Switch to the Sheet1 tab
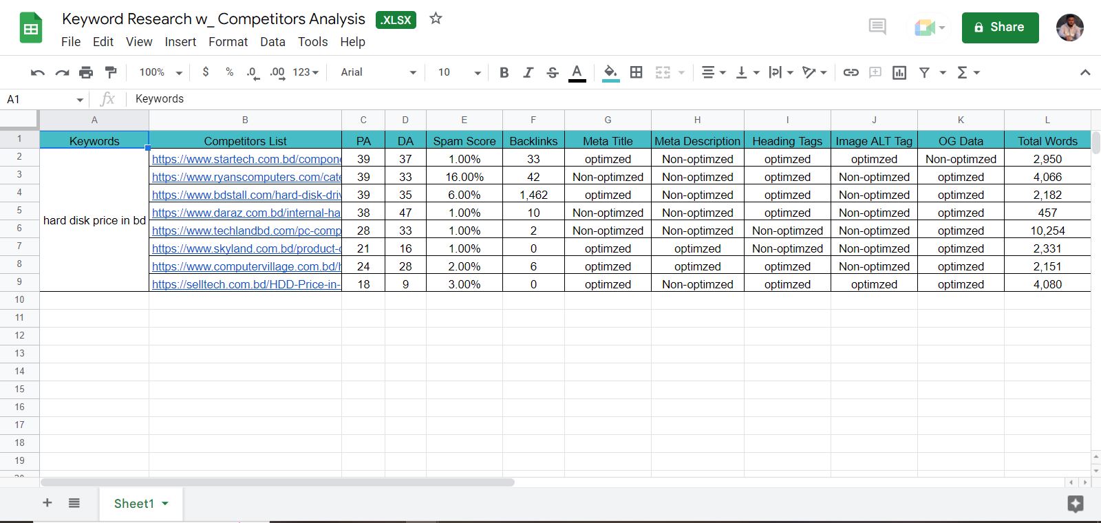 [x=134, y=504]
